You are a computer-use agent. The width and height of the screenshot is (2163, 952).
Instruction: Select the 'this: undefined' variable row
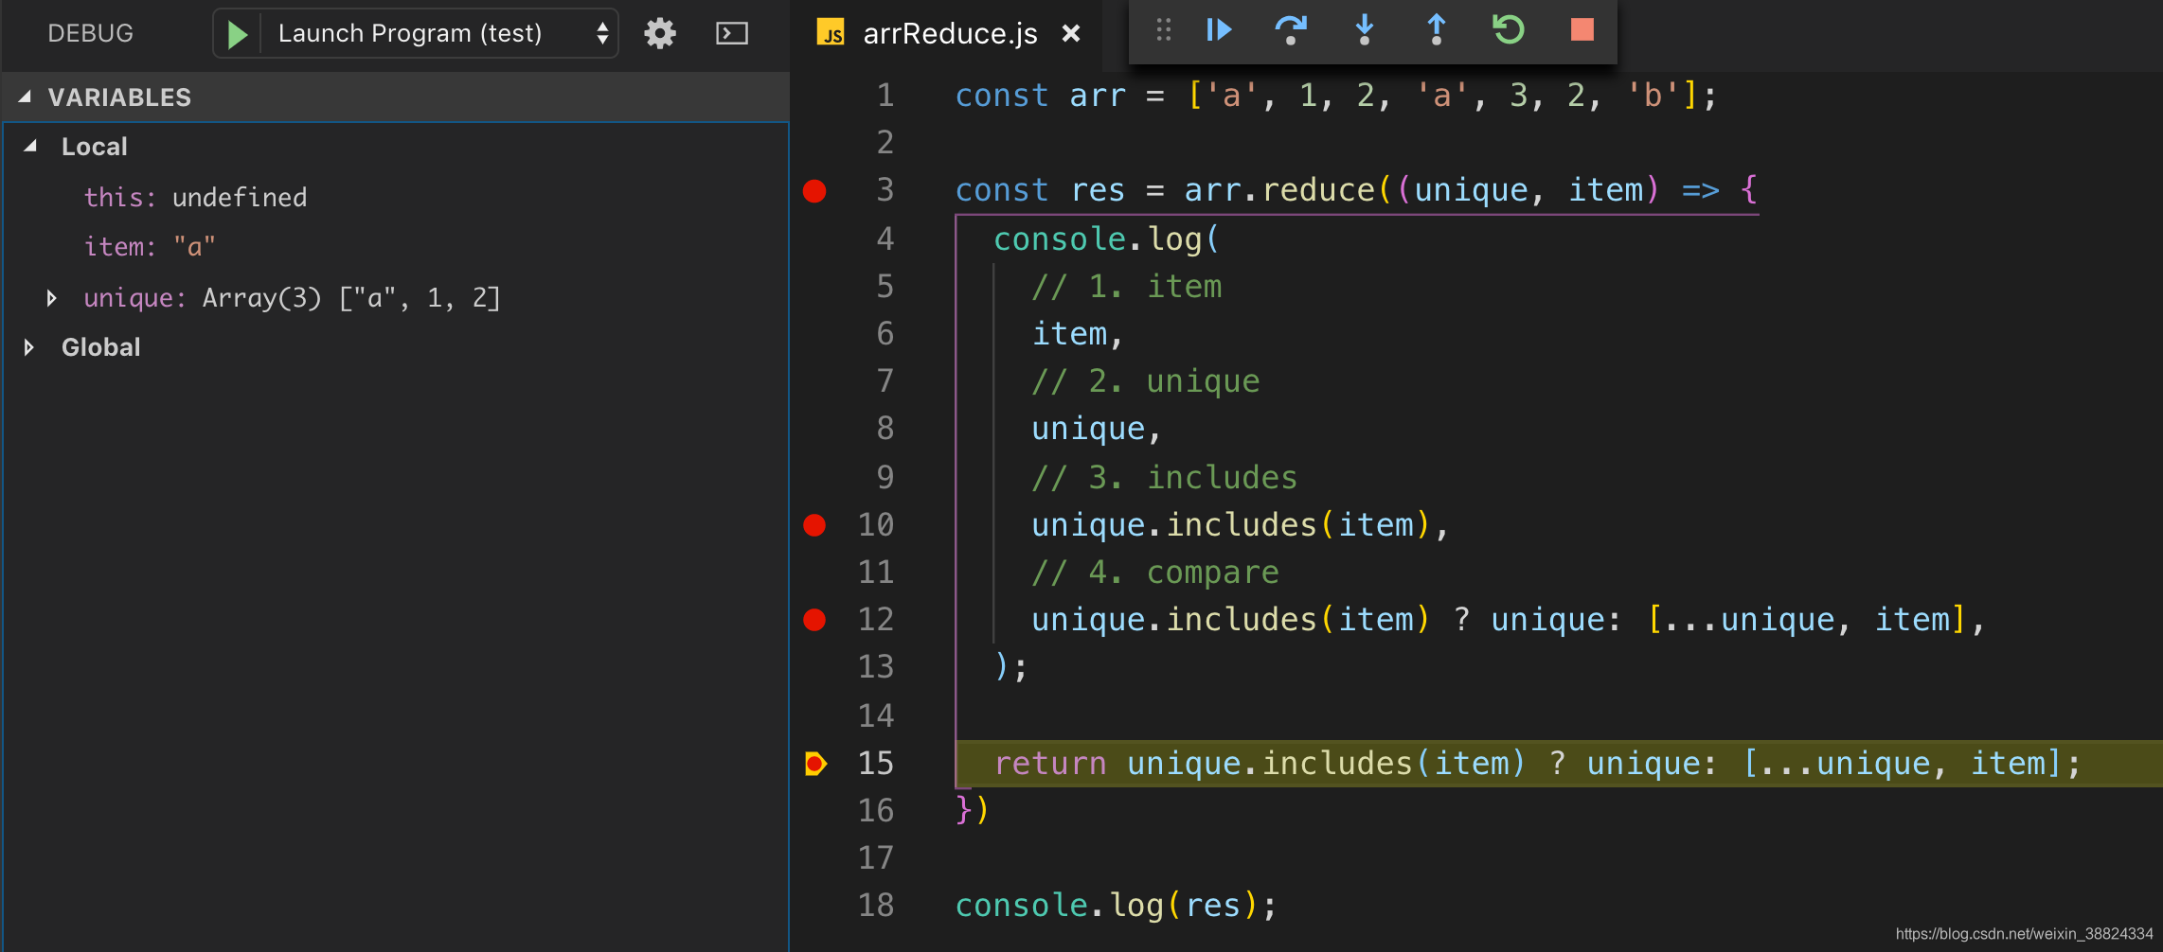point(396,197)
